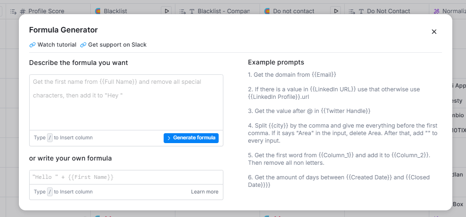Focus the formula description text area
Screen dimensions: 466x217
pyautogui.click(x=126, y=101)
